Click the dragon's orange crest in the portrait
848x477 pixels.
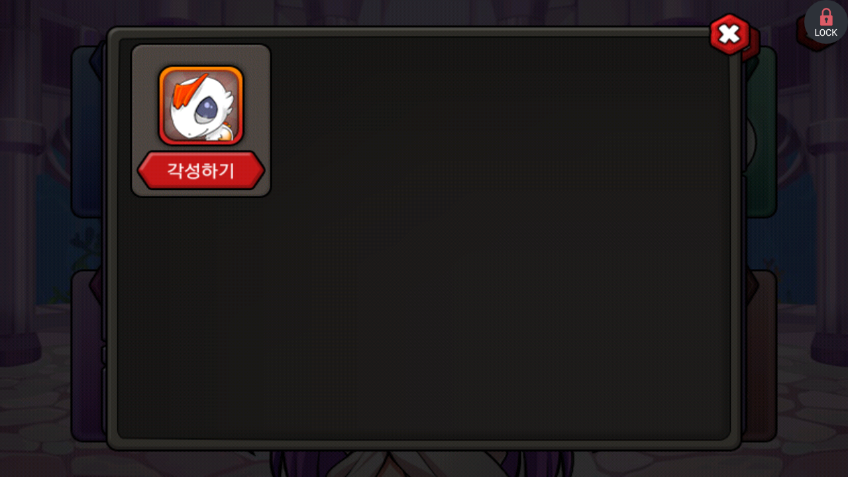(x=189, y=90)
